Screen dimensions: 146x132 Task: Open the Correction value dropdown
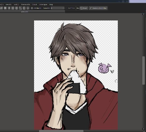[58, 8]
